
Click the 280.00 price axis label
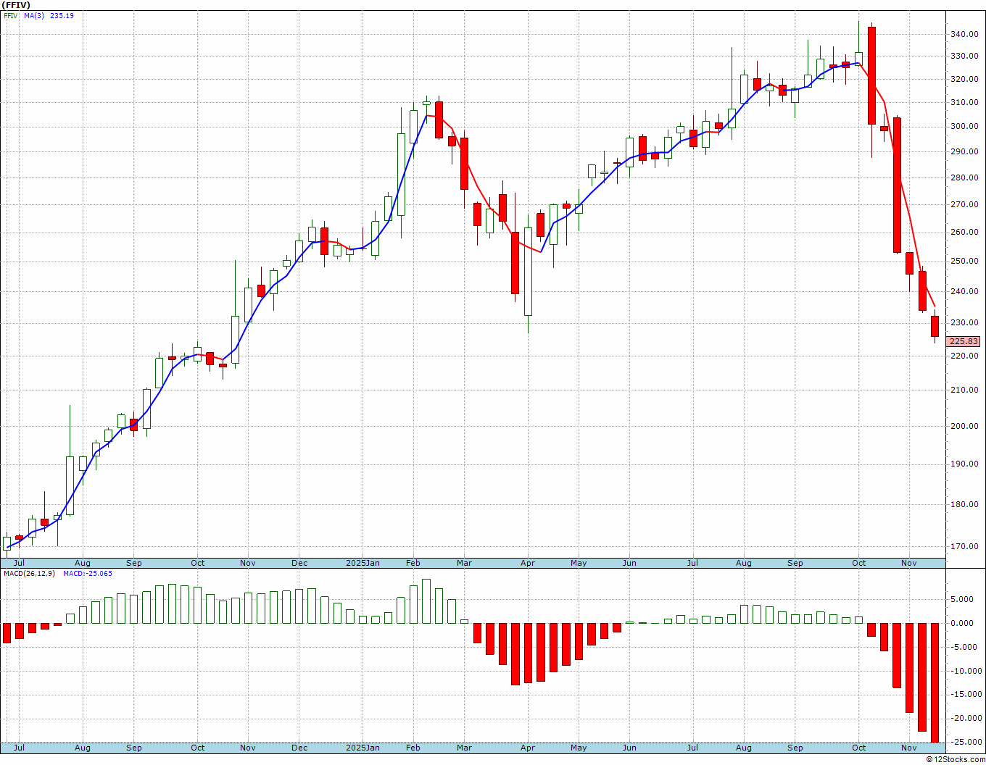click(x=964, y=177)
